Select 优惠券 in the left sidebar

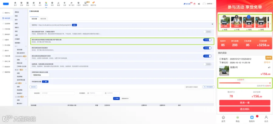click(6, 40)
